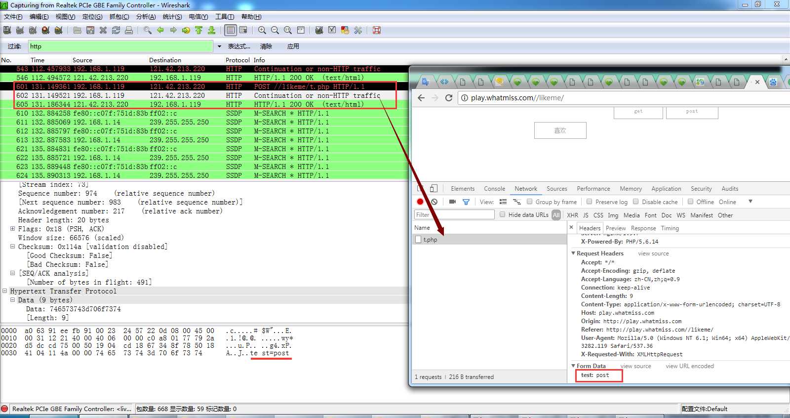Switch to the Response tab
The image size is (790, 418).
point(643,228)
